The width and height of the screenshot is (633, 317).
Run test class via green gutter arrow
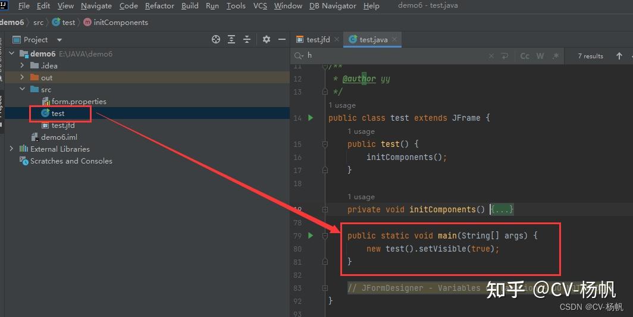(311, 118)
